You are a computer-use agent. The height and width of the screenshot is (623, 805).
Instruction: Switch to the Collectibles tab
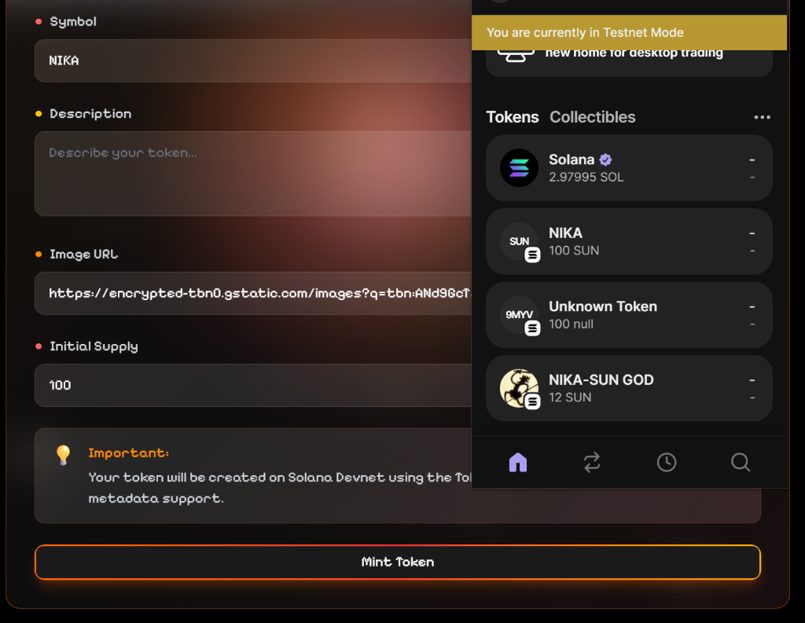[592, 117]
